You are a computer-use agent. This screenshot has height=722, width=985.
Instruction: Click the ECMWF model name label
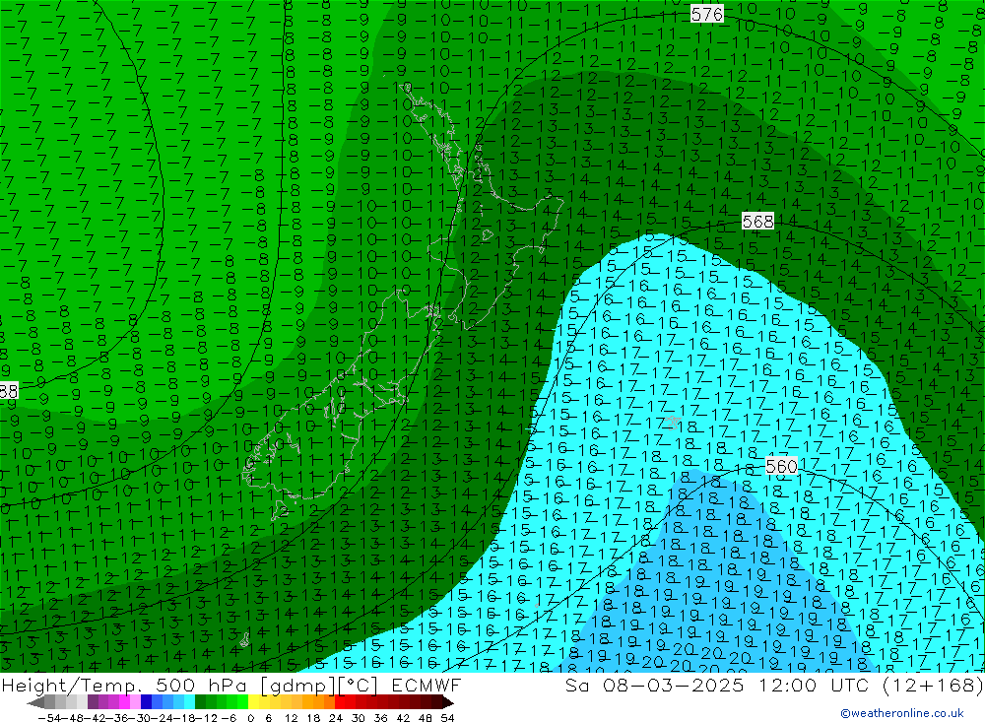(x=427, y=685)
